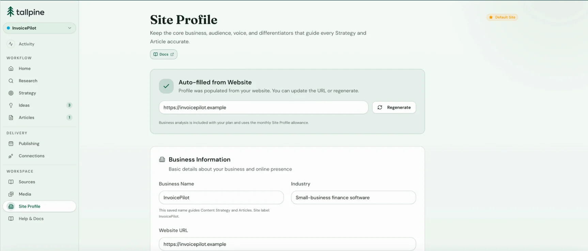Open the Docs link button
This screenshot has height=251, width=588.
pos(164,54)
